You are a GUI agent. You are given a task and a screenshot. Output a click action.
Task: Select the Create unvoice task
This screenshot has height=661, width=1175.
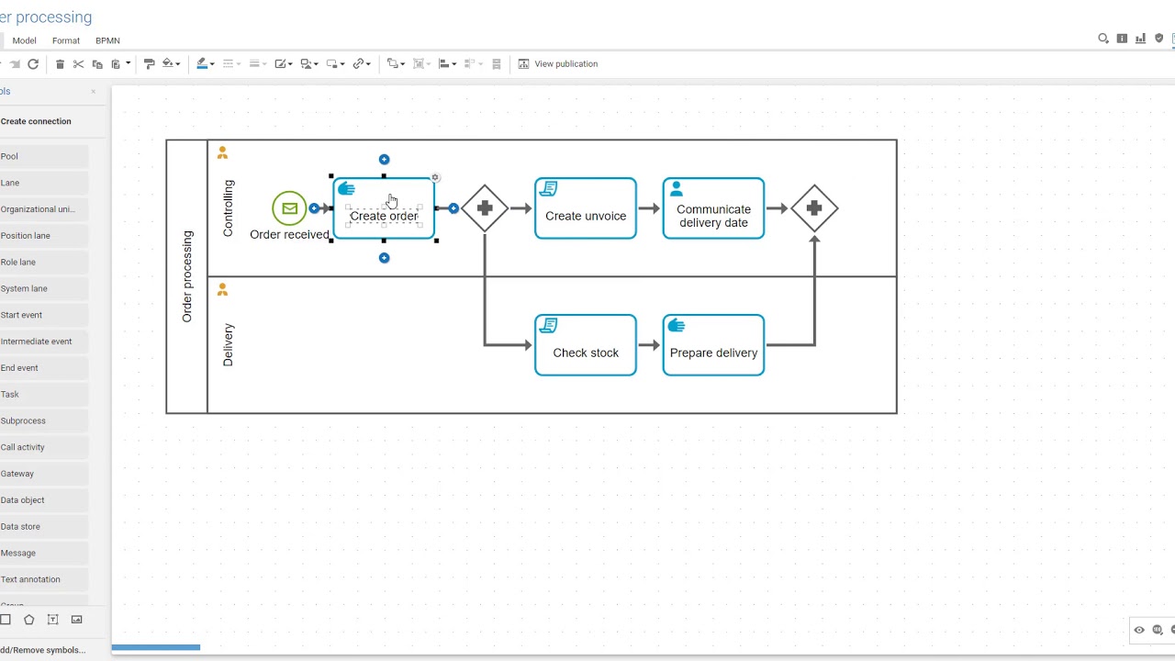586,208
